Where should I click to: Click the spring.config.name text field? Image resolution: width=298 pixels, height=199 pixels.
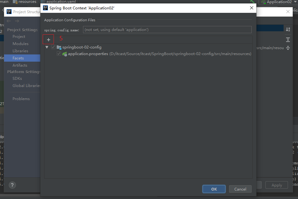tap(167, 30)
